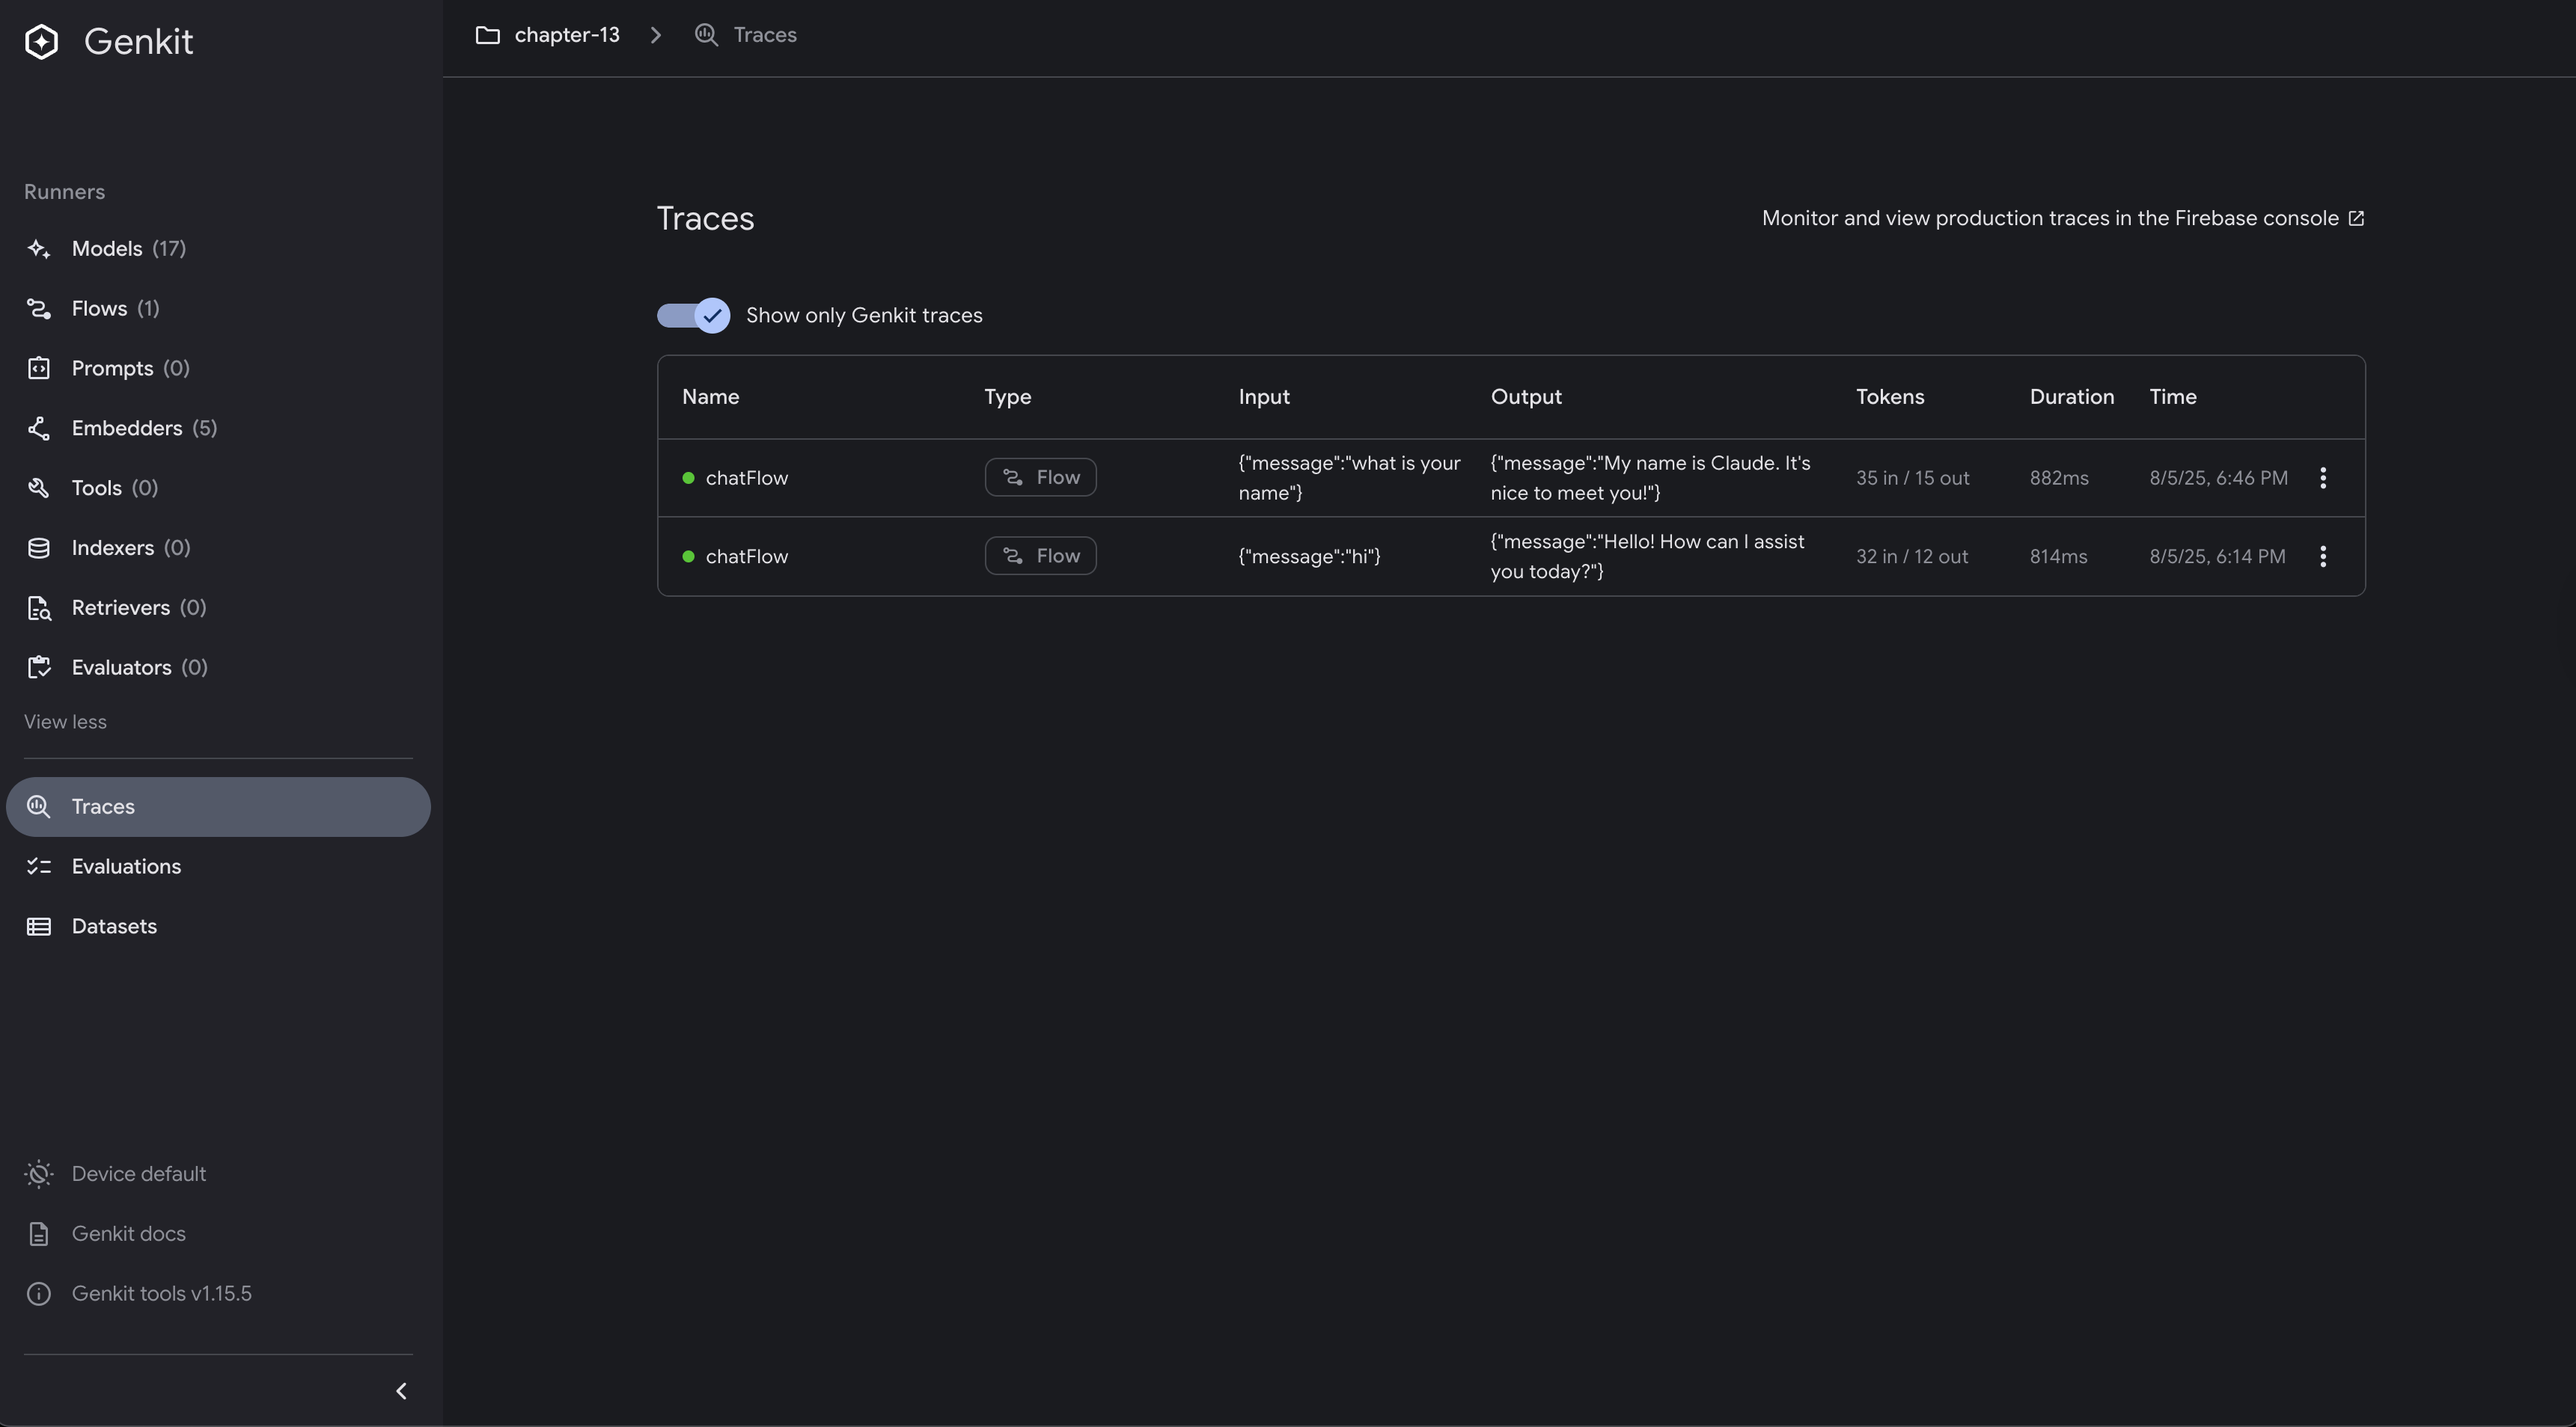Open the three-dot menu for the 6:14 PM trace
The height and width of the screenshot is (1427, 2576).
(x=2323, y=556)
